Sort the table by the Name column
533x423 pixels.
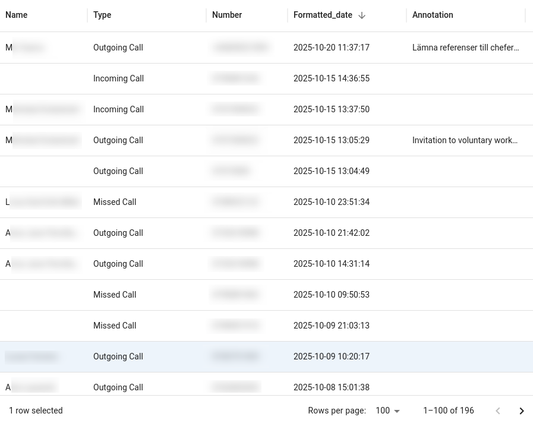pyautogui.click(x=17, y=15)
